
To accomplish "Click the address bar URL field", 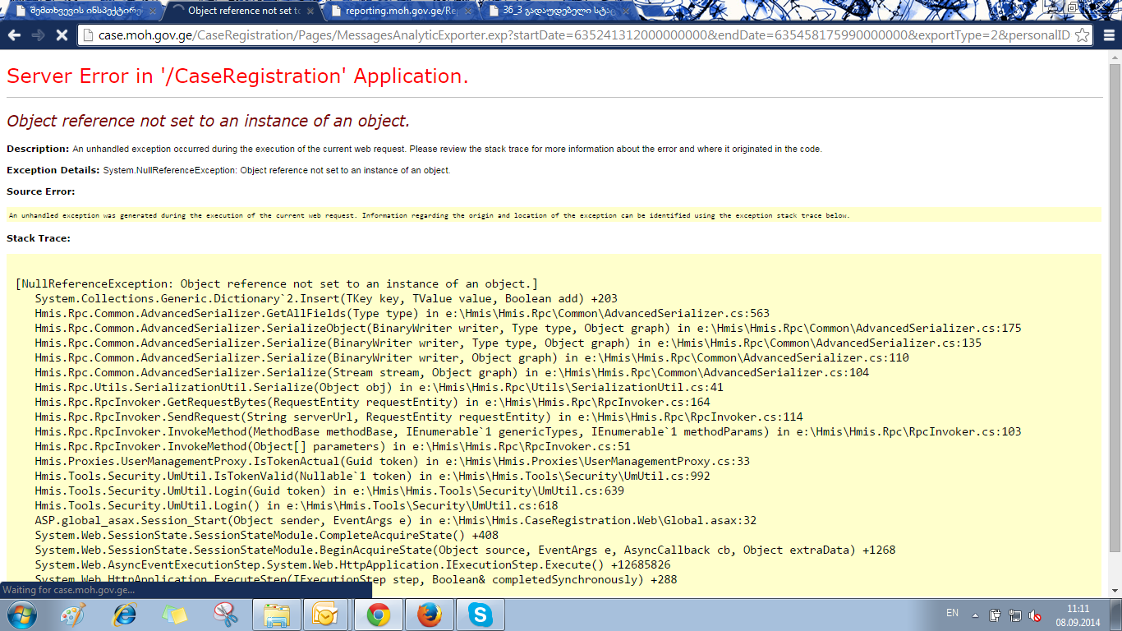I will pos(575,35).
